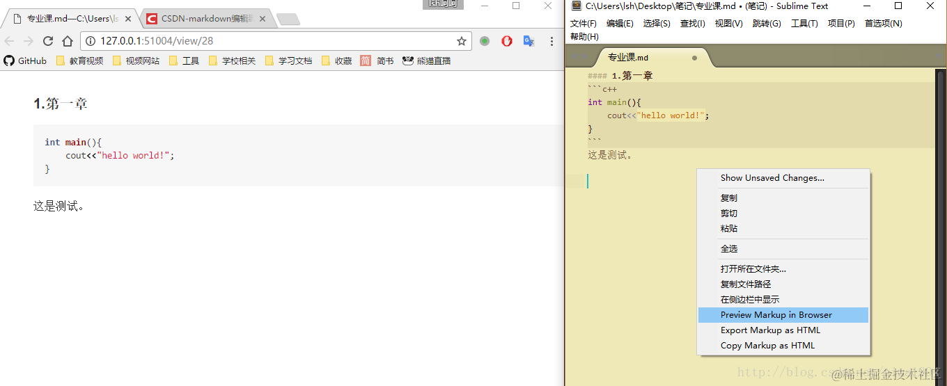Image resolution: width=947 pixels, height=386 pixels.
Task: View site information icon in address bar
Action: point(91,41)
